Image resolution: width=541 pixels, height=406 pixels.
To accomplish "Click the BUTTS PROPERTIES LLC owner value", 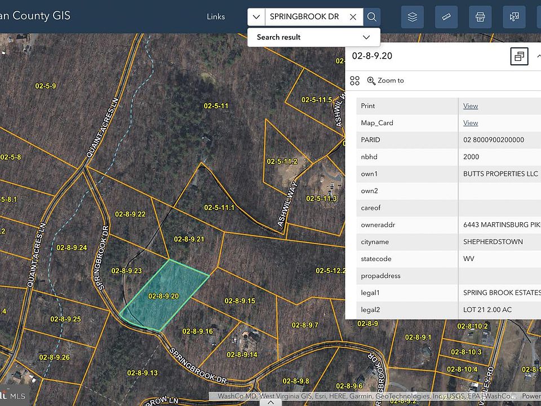I will click(500, 174).
